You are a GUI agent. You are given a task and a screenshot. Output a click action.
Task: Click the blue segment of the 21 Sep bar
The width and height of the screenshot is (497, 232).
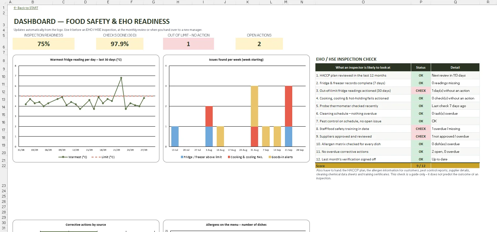pos(289,137)
